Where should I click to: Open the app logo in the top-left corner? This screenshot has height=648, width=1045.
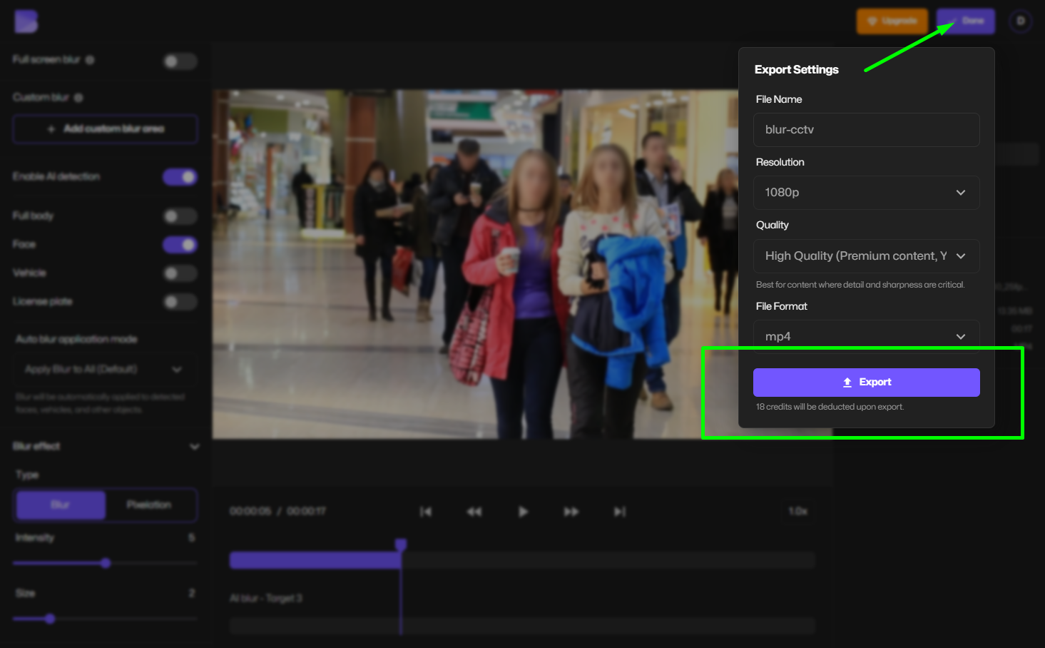(26, 21)
